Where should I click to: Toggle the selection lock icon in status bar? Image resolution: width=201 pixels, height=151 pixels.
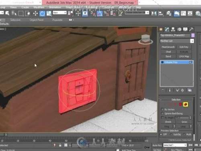[60, 145]
